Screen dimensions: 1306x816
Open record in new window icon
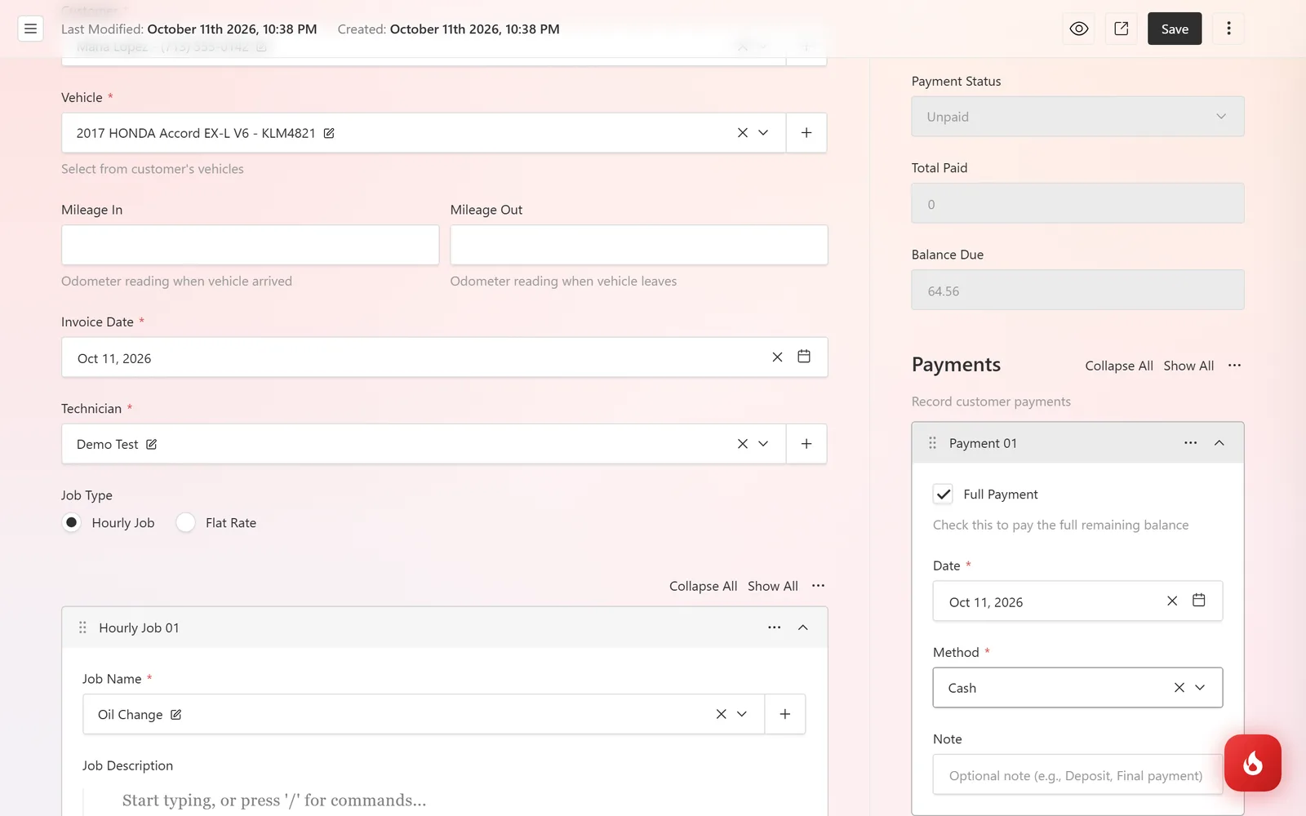click(1122, 29)
